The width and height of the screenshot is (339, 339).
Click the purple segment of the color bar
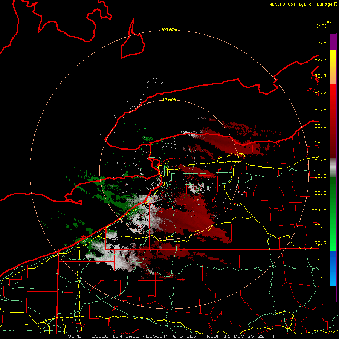click(x=333, y=42)
